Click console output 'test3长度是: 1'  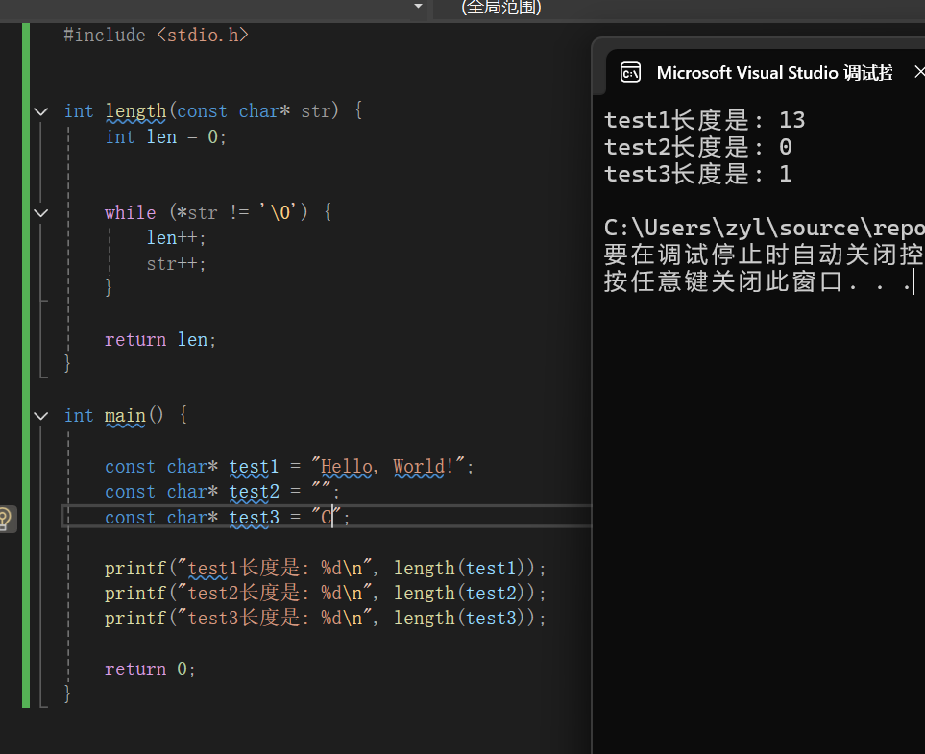tap(698, 174)
